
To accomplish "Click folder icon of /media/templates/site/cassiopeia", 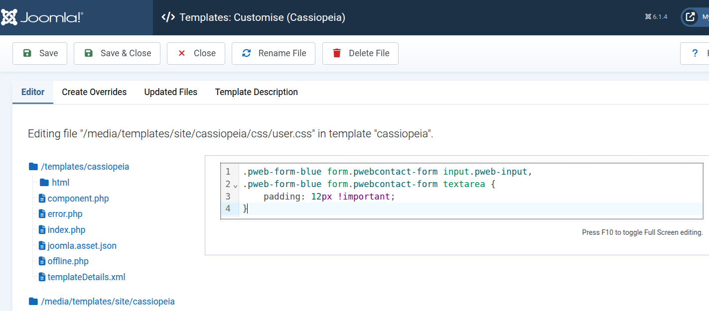I will pos(33,302).
